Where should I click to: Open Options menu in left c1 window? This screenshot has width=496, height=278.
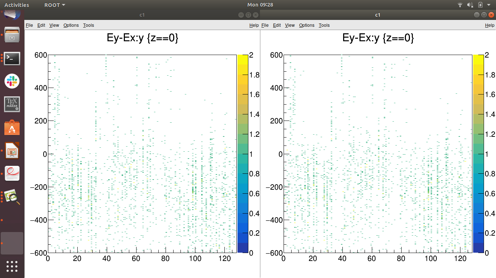(71, 25)
